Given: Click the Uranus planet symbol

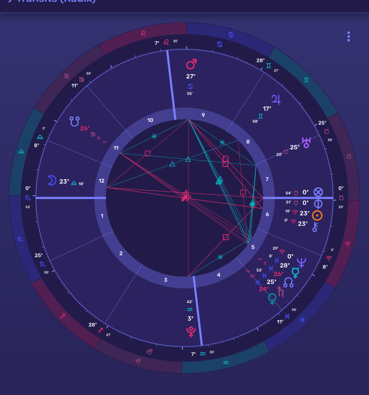Looking at the screenshot, I should (306, 142).
